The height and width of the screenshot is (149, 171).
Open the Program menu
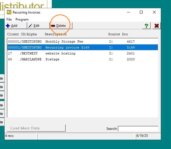click(x=22, y=19)
